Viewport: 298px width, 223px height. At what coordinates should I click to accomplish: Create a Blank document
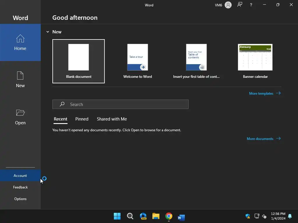[79, 61]
